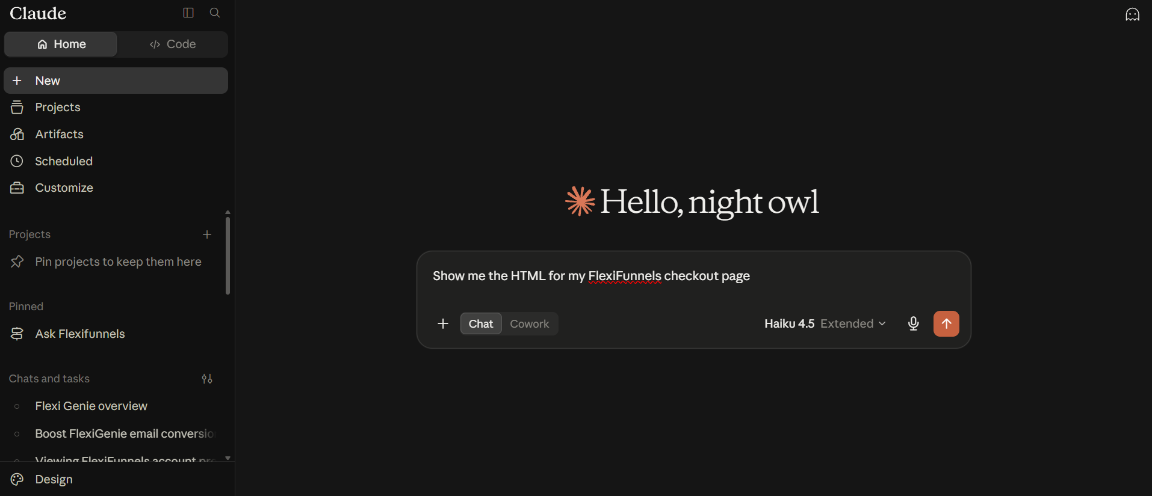
Task: Open Design from the sidebar bottom
Action: (x=116, y=479)
